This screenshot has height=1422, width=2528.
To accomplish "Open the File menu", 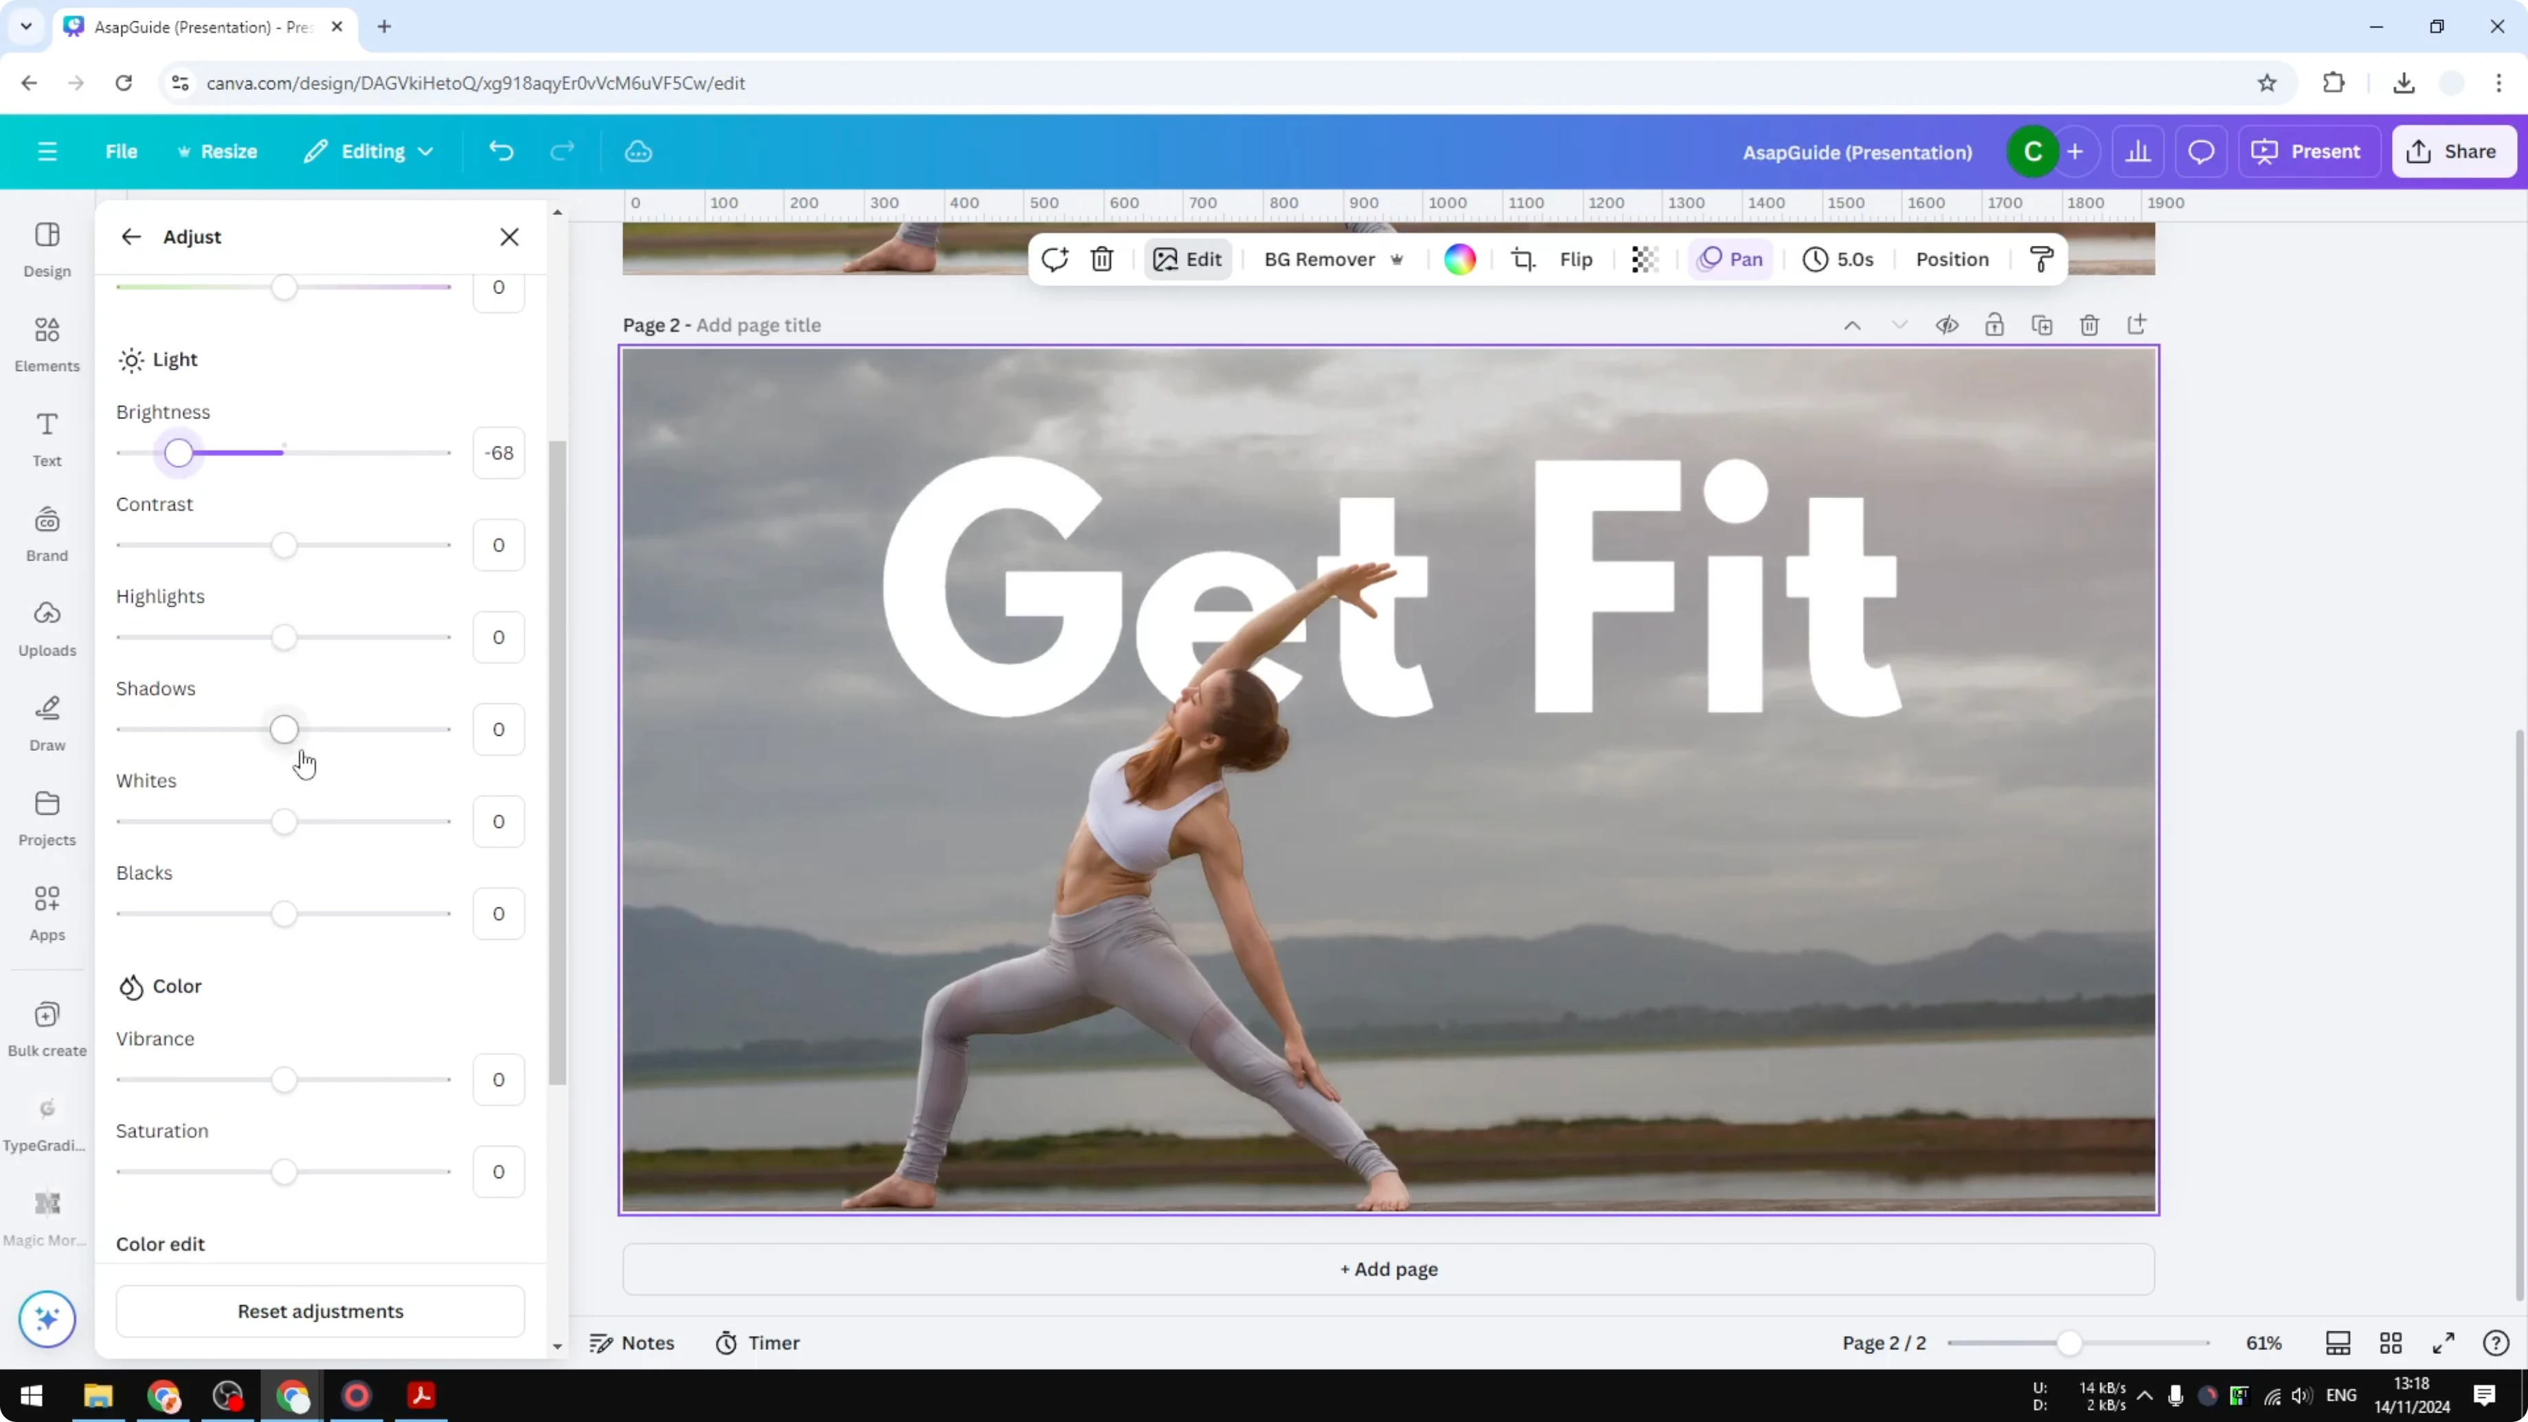I will tap(122, 151).
